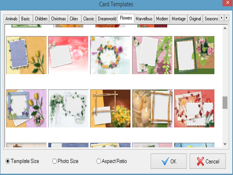Click the vertical scrollbar thumb
Screen dimensions: 233x175
225,103
